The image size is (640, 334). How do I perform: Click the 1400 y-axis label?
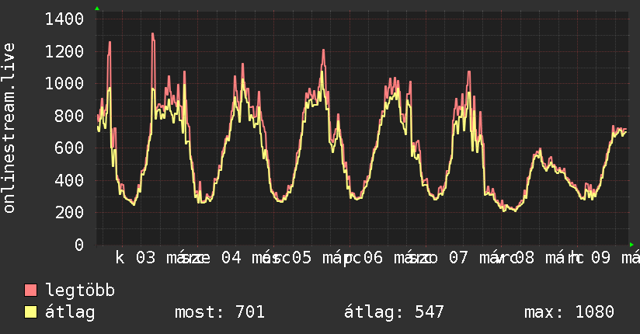(x=64, y=19)
